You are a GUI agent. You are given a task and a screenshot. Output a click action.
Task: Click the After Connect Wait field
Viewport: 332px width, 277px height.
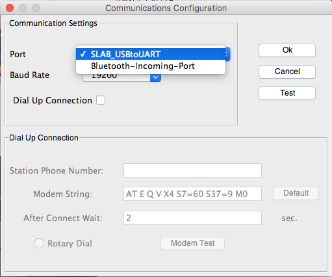pos(192,218)
